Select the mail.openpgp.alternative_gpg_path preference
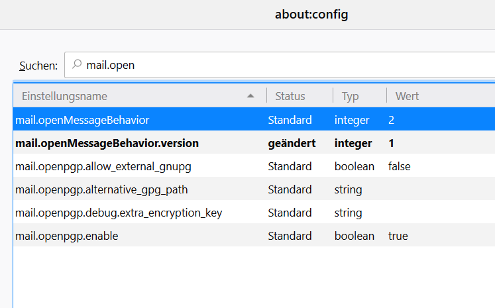 101,189
